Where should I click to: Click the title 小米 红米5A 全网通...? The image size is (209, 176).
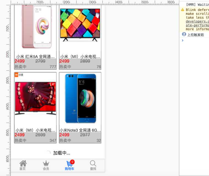click(x=35, y=57)
